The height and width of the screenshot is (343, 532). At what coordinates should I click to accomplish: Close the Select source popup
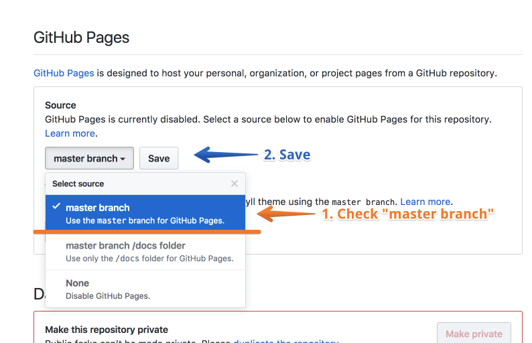pyautogui.click(x=234, y=184)
